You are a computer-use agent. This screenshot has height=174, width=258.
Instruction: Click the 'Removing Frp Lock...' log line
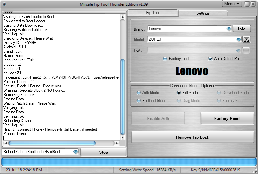[20, 95]
